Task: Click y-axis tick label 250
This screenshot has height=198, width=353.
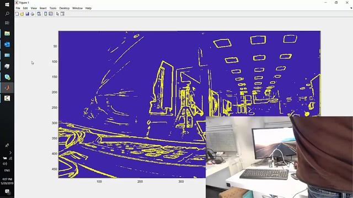Action: [x=55, y=108]
